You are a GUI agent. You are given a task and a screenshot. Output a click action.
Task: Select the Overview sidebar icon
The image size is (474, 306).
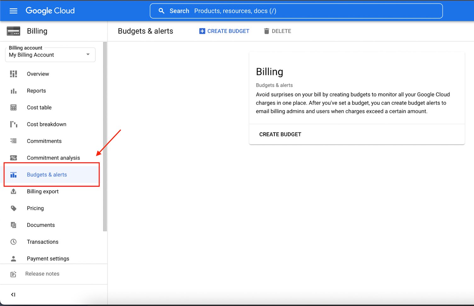coord(13,74)
